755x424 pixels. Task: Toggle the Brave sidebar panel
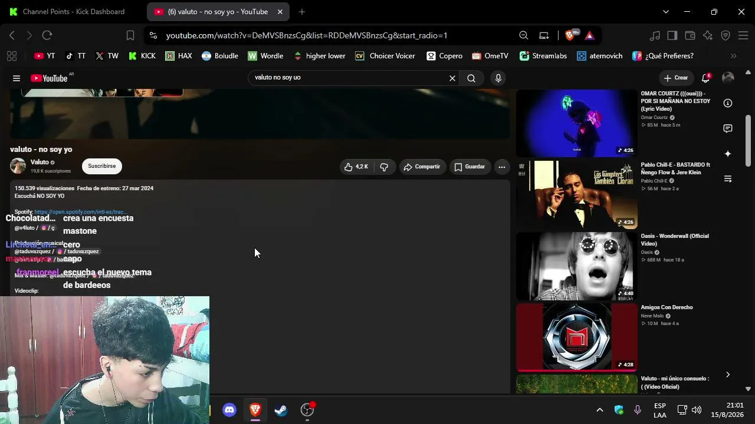pyautogui.click(x=672, y=35)
